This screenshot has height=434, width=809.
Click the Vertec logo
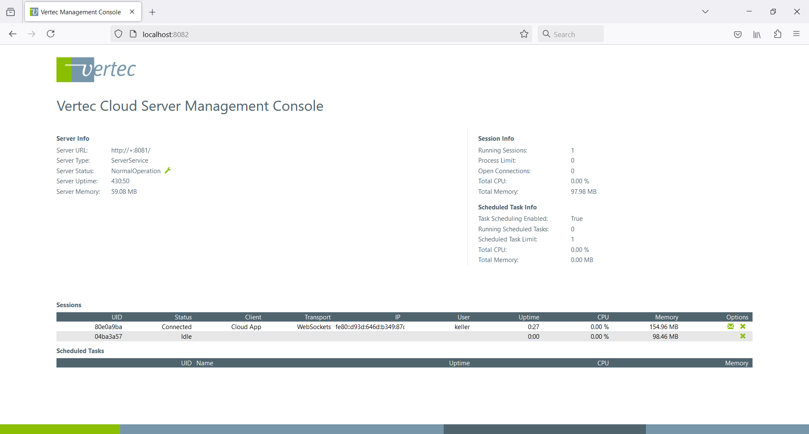coord(96,70)
